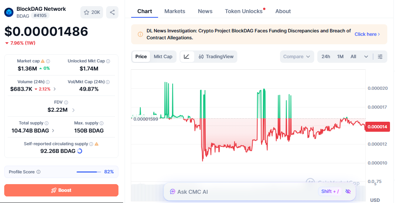Click the USD currency axis label
This screenshot has width=395, height=203.
point(375,200)
